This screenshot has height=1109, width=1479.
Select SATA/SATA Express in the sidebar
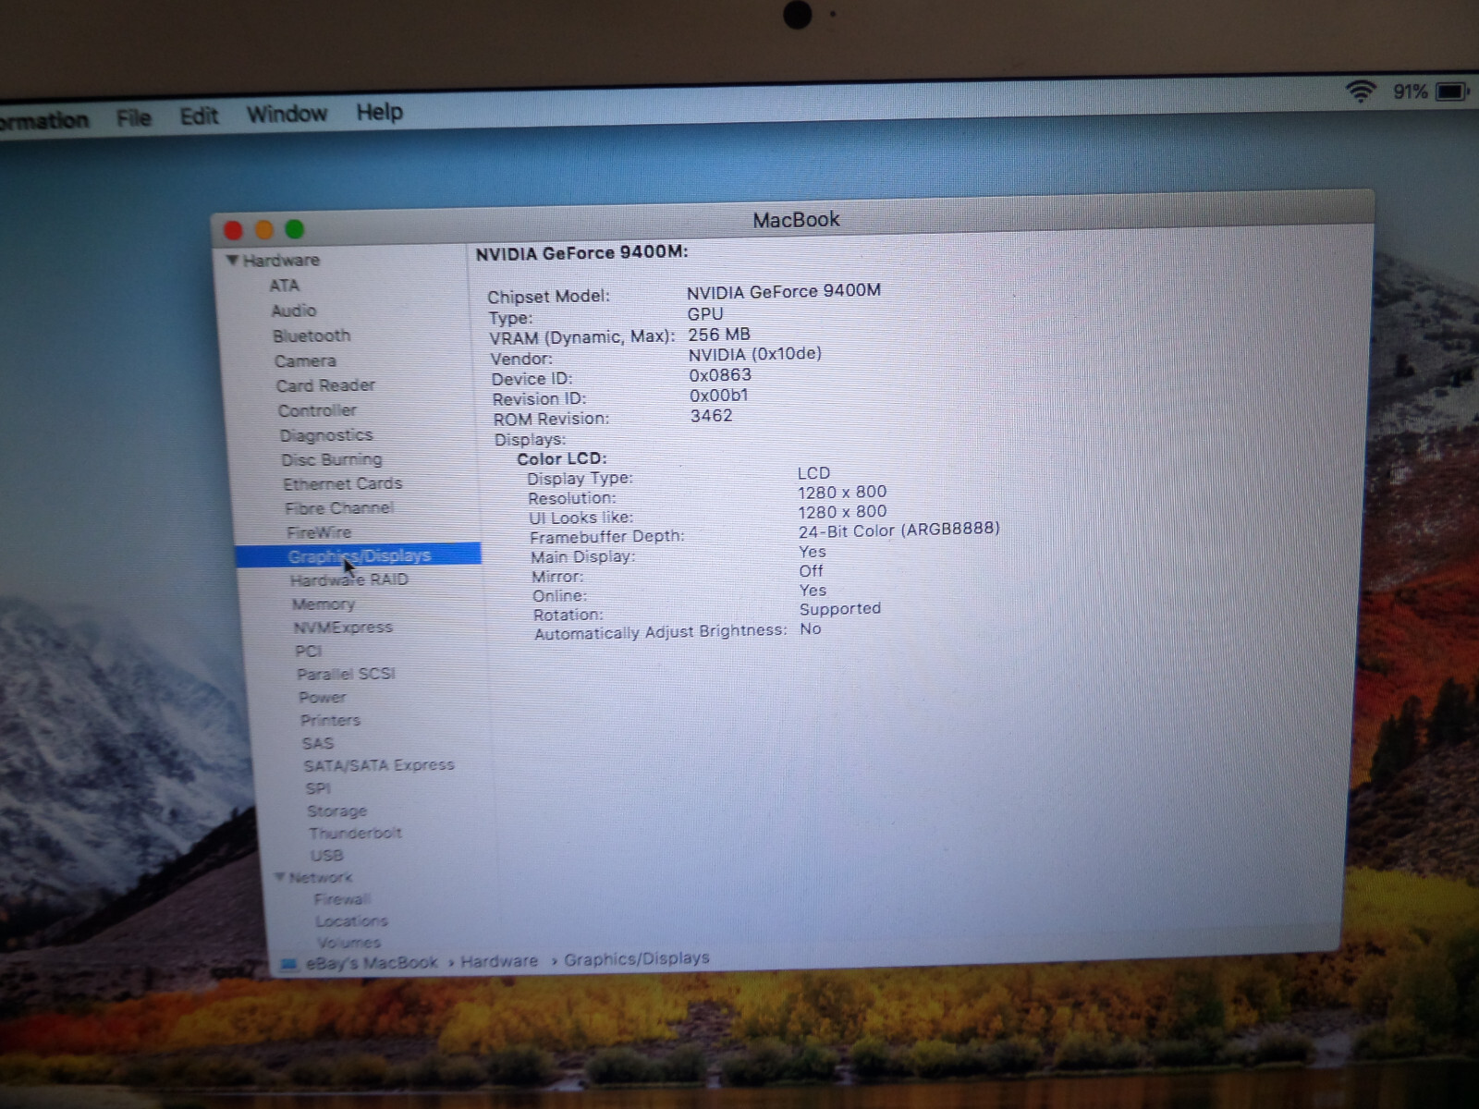point(379,765)
